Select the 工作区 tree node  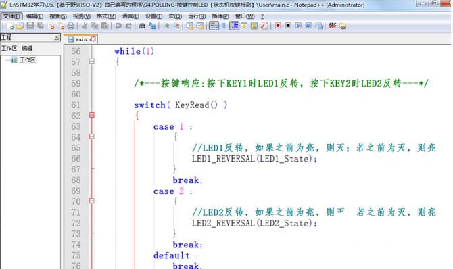click(28, 60)
